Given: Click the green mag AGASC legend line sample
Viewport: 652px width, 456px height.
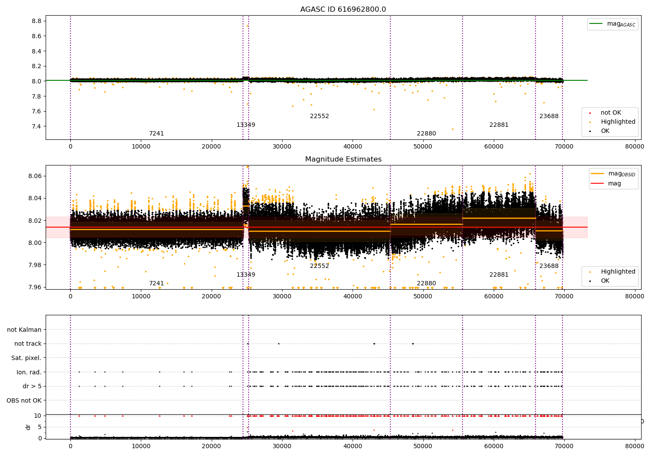Looking at the screenshot, I should [596, 24].
